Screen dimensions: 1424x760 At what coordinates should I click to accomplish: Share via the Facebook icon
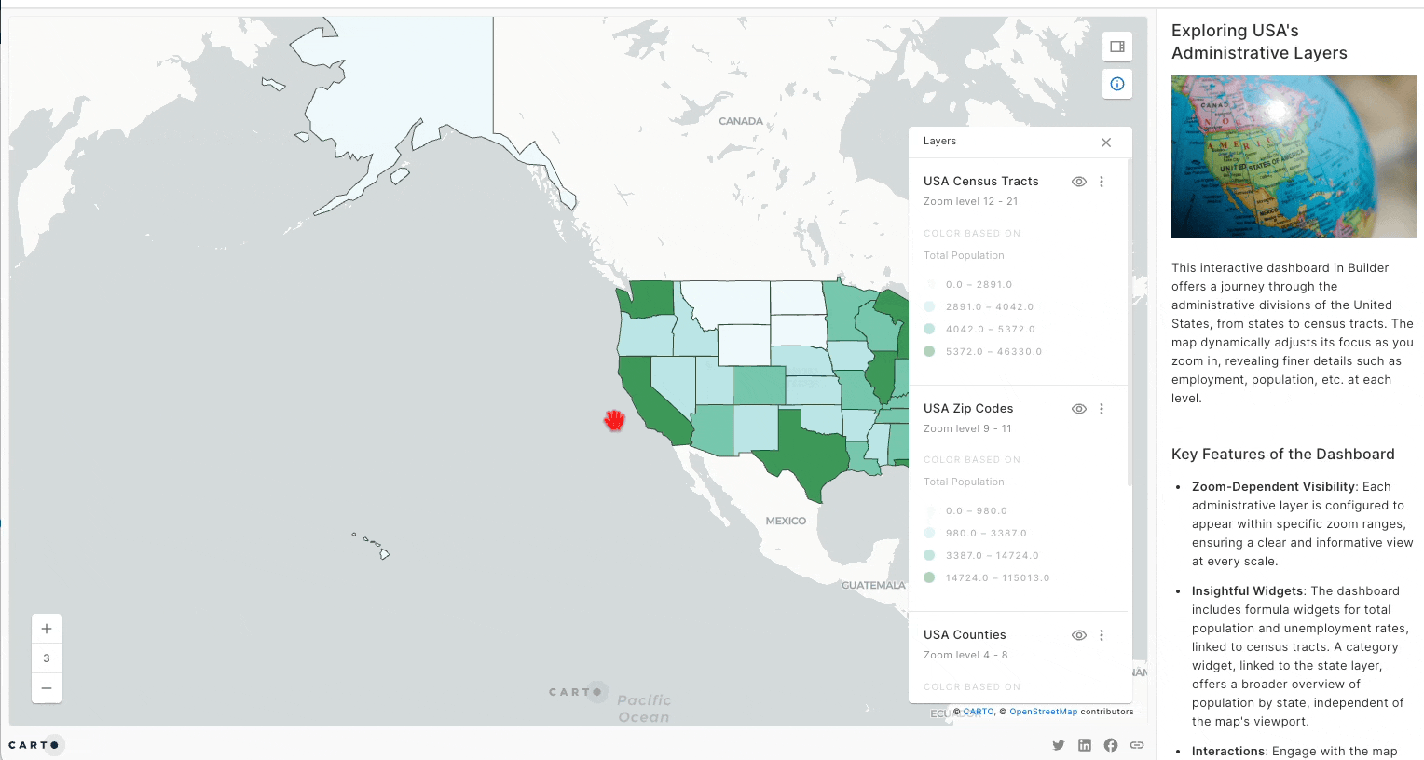pyautogui.click(x=1111, y=745)
